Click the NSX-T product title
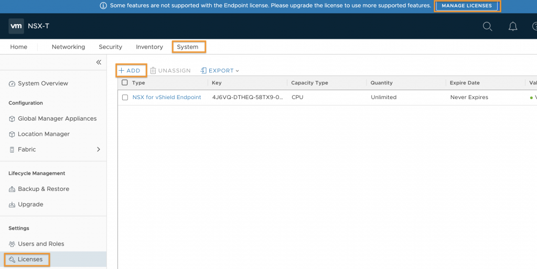The image size is (537, 269). pyautogui.click(x=38, y=26)
